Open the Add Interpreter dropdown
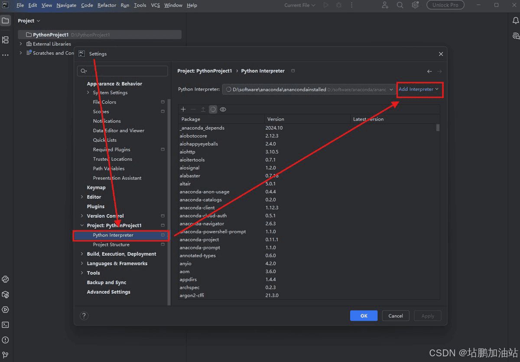This screenshot has height=362, width=520. click(x=419, y=89)
